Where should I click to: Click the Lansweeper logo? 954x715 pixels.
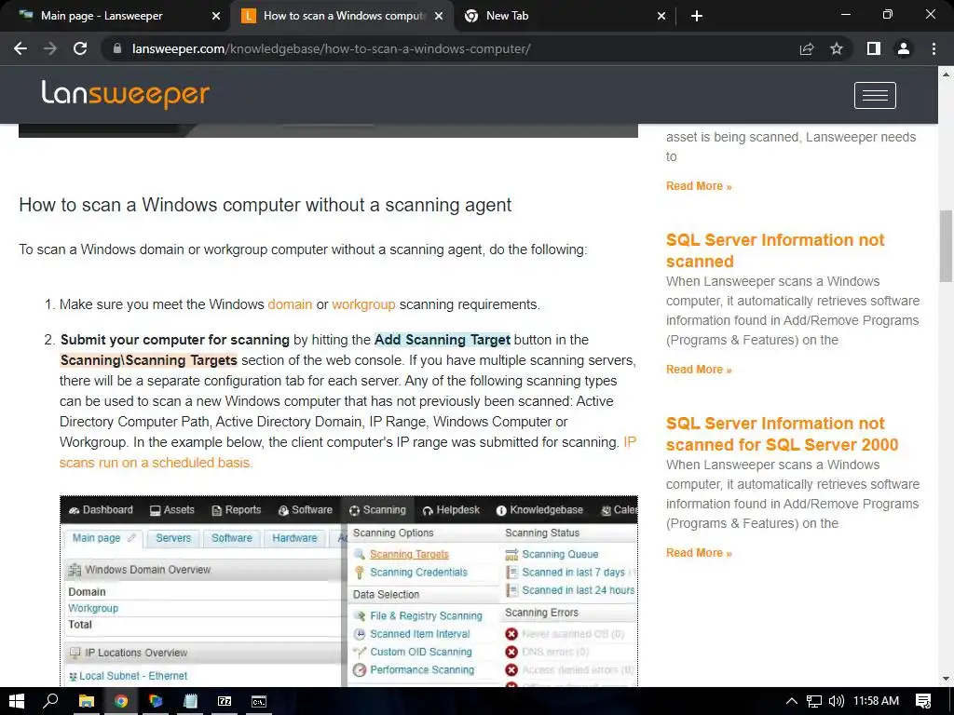[x=126, y=94]
